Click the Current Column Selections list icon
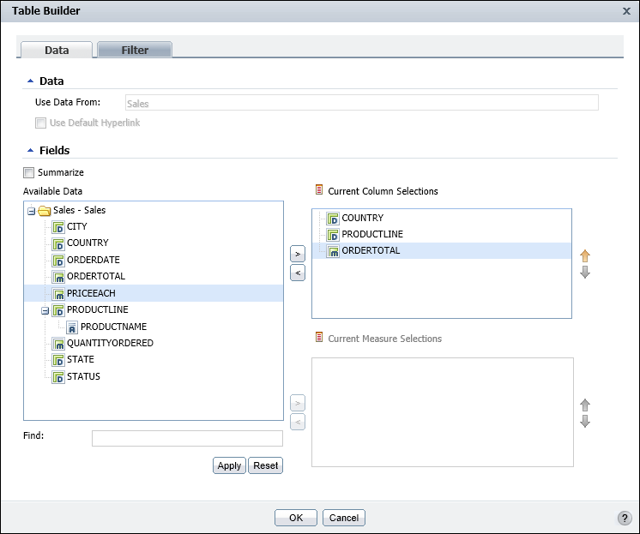The height and width of the screenshot is (534, 640). pos(319,190)
